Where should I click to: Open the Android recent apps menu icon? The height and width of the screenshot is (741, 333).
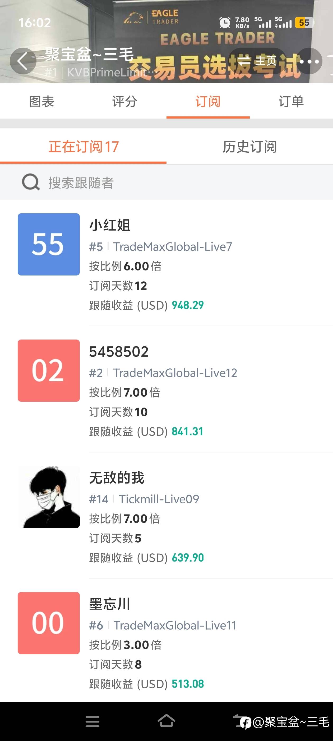point(92,721)
